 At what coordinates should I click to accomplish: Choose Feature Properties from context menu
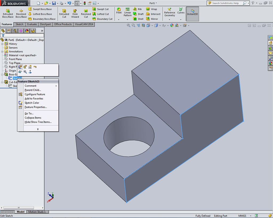36,107
